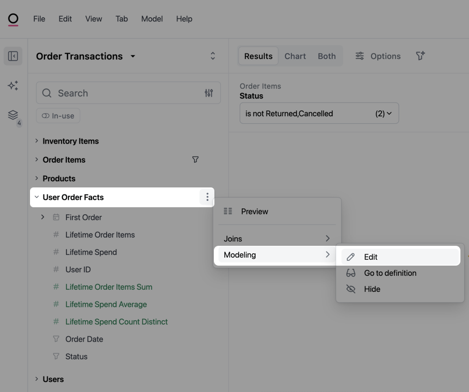Click the sparkle filter icon in toolbar
Image resolution: width=469 pixels, height=392 pixels.
coord(420,56)
